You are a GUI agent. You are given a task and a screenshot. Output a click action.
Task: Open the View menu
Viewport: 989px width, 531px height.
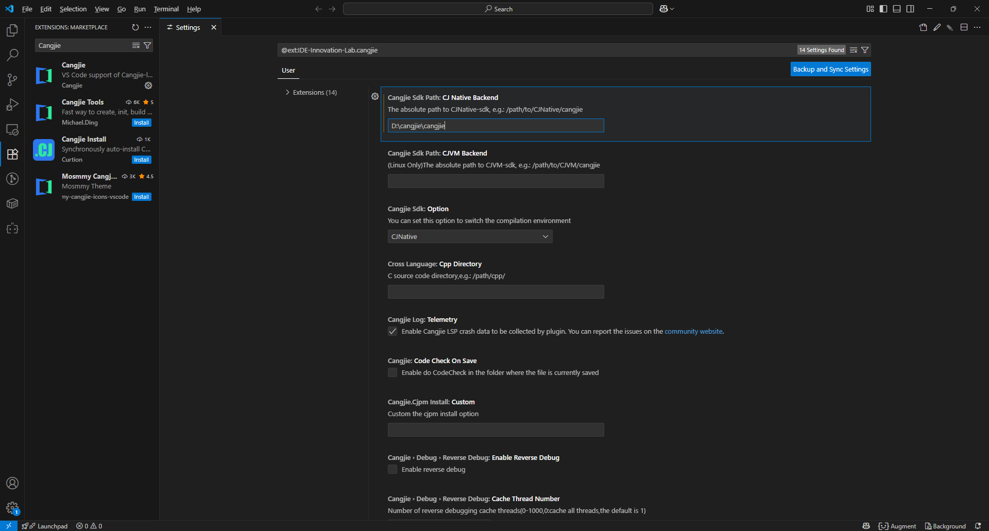(x=102, y=9)
